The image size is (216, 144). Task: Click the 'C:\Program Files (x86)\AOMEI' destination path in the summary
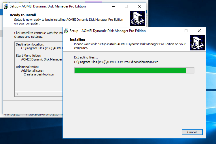click(42, 48)
